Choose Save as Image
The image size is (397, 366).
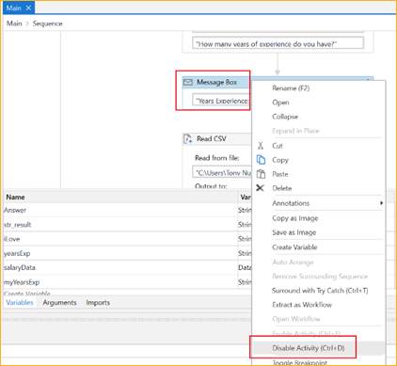pyautogui.click(x=294, y=232)
